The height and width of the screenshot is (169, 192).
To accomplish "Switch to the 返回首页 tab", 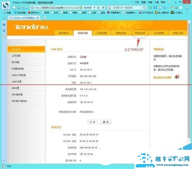I will coord(63,33).
